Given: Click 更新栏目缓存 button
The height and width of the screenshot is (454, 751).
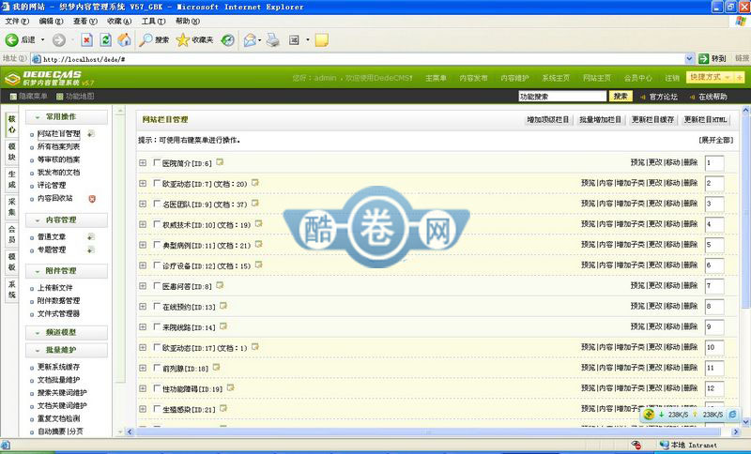Looking at the screenshot, I should [x=652, y=120].
